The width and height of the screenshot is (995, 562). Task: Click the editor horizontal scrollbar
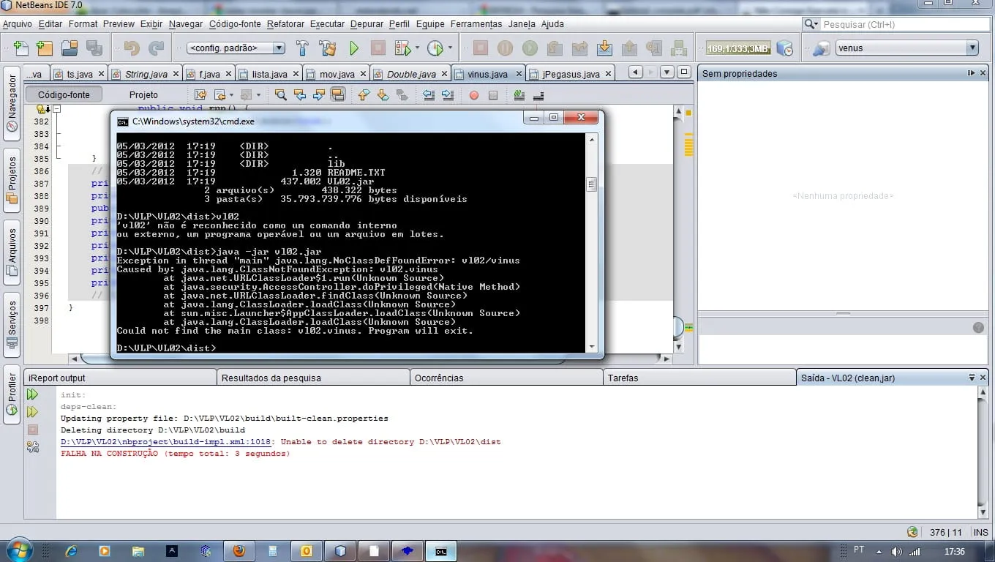371,359
